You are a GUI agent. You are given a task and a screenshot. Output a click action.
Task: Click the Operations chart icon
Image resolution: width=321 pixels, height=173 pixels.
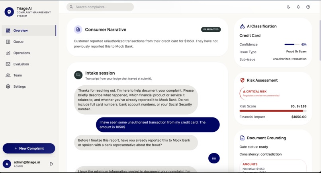click(x=8, y=53)
